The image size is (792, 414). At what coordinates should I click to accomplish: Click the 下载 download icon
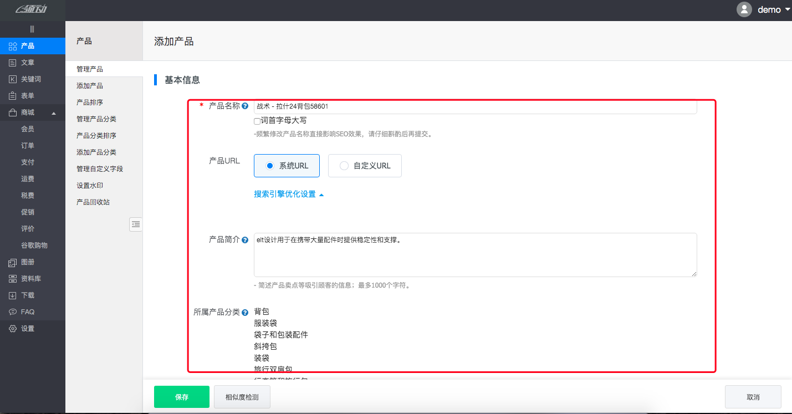point(13,295)
